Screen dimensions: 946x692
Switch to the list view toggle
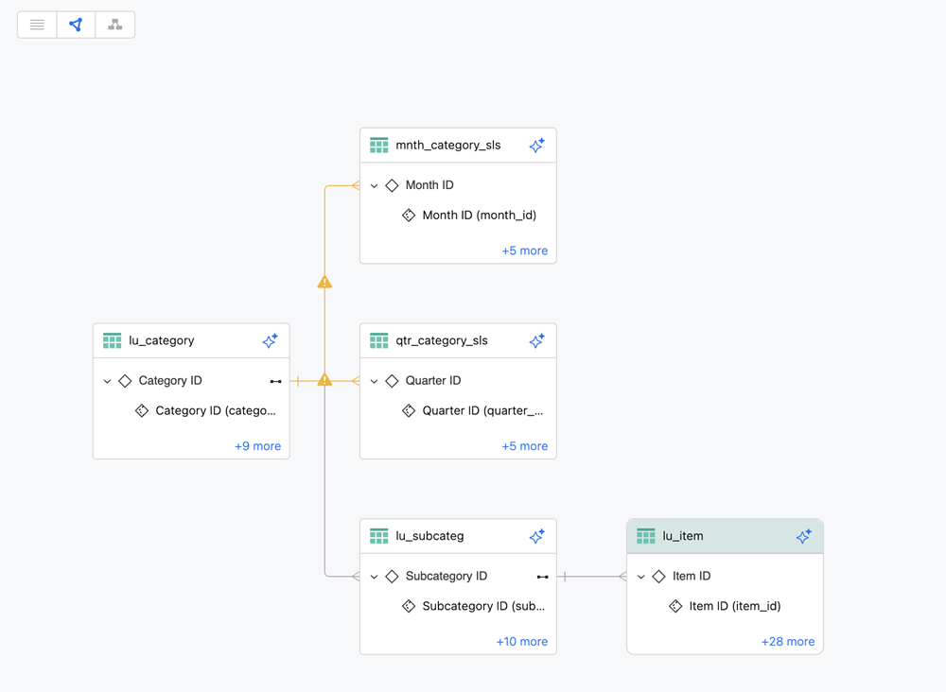[x=37, y=25]
